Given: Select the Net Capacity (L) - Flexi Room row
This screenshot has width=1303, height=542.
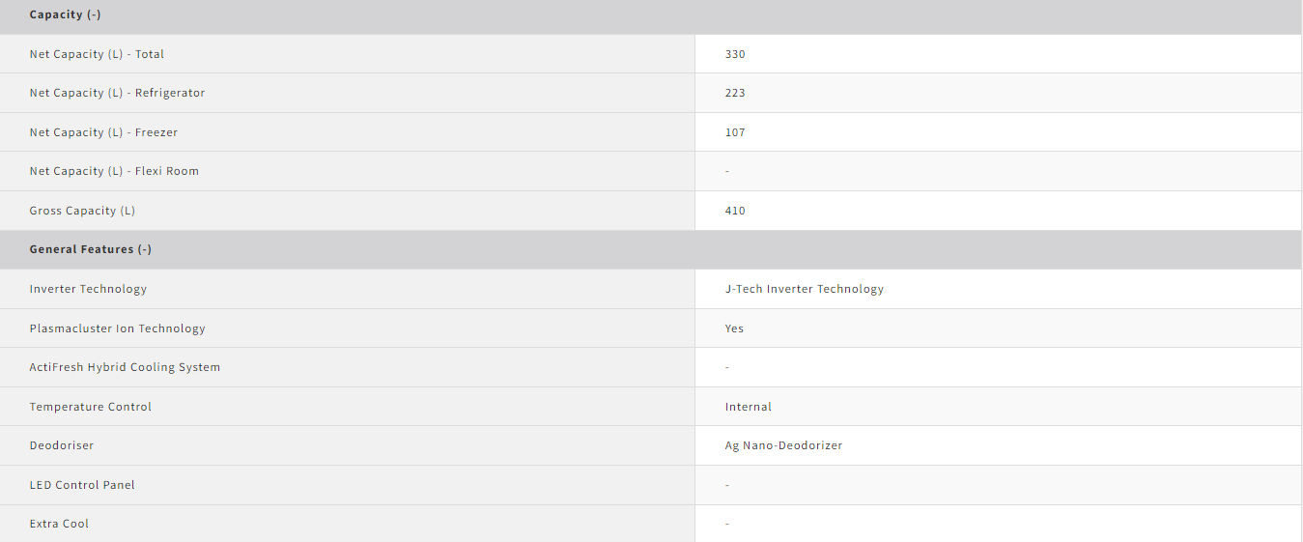Looking at the screenshot, I should pyautogui.click(x=651, y=171).
